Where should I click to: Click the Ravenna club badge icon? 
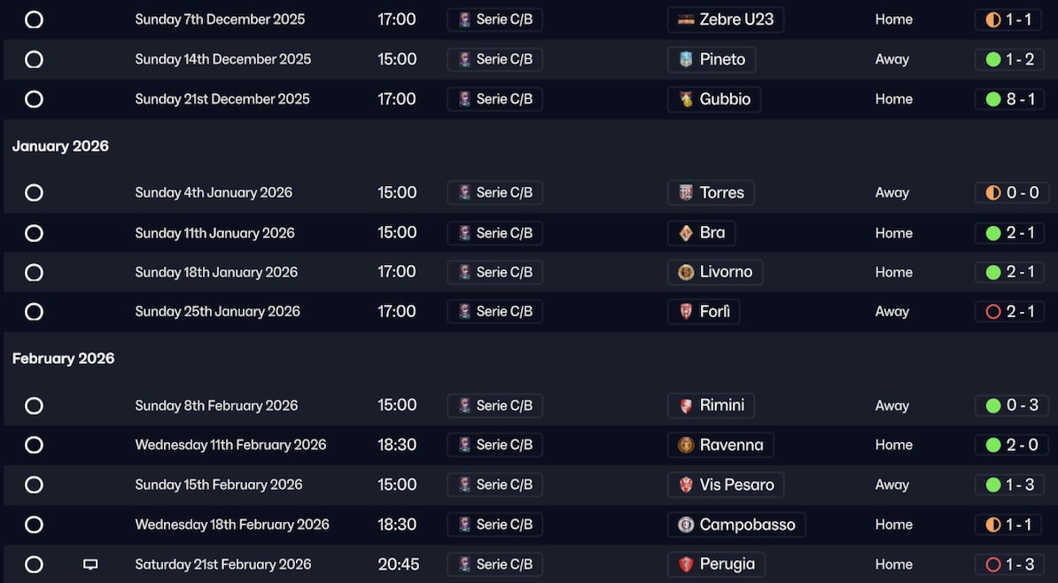[x=686, y=445]
